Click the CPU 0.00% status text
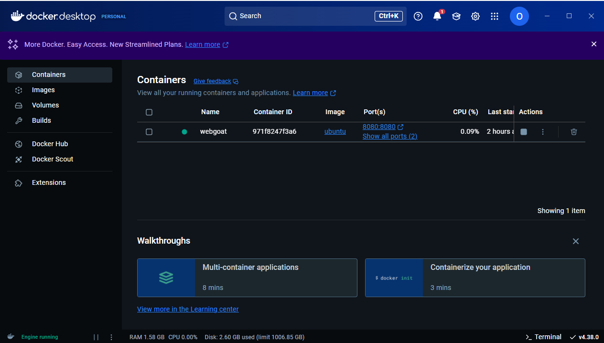This screenshot has width=604, height=343. coord(183,337)
